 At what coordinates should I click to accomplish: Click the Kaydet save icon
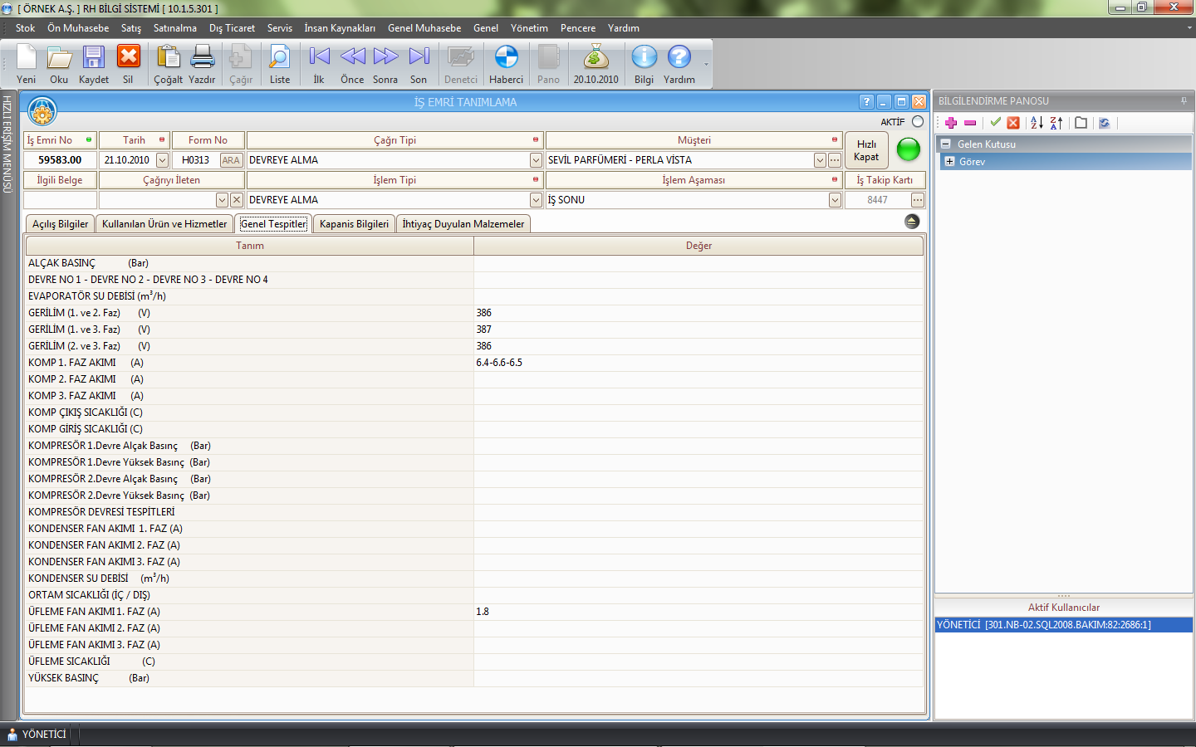pos(93,58)
